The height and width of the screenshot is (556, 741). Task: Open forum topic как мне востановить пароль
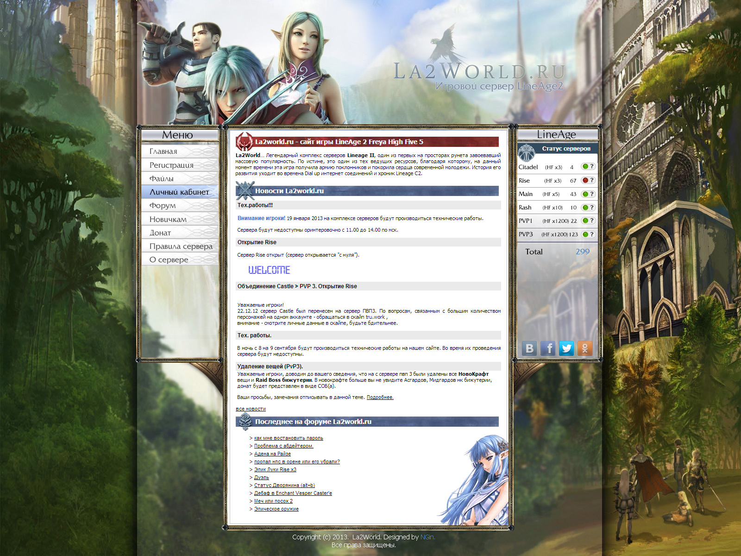[289, 438]
